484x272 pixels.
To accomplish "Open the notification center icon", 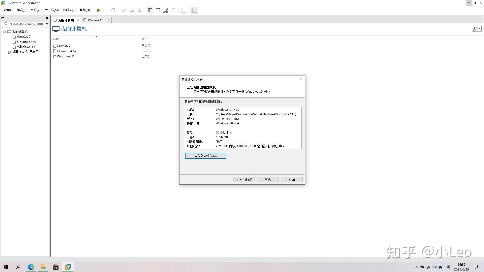I will [476, 267].
